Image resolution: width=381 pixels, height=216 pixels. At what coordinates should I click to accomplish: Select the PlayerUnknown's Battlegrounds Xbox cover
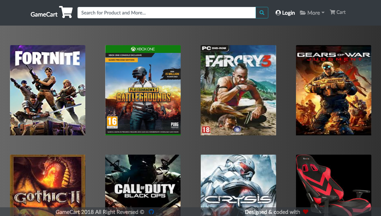click(143, 90)
